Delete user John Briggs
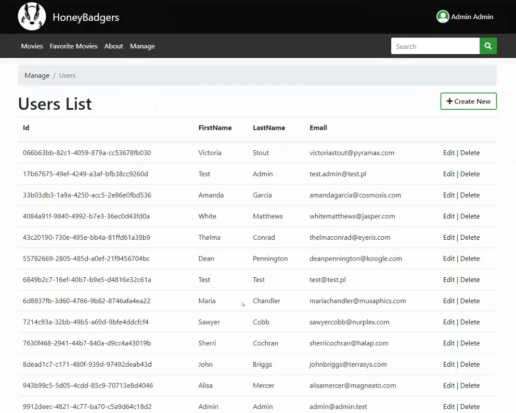 470,364
